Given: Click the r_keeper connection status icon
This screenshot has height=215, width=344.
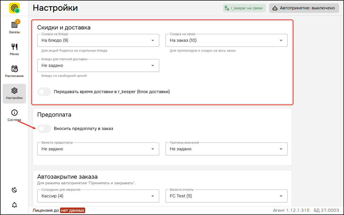Looking at the screenshot, I should click(x=227, y=8).
